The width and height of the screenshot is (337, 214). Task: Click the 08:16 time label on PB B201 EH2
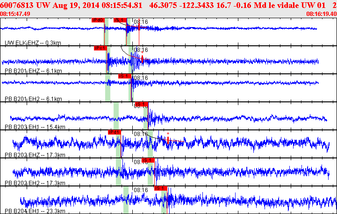click(x=141, y=78)
